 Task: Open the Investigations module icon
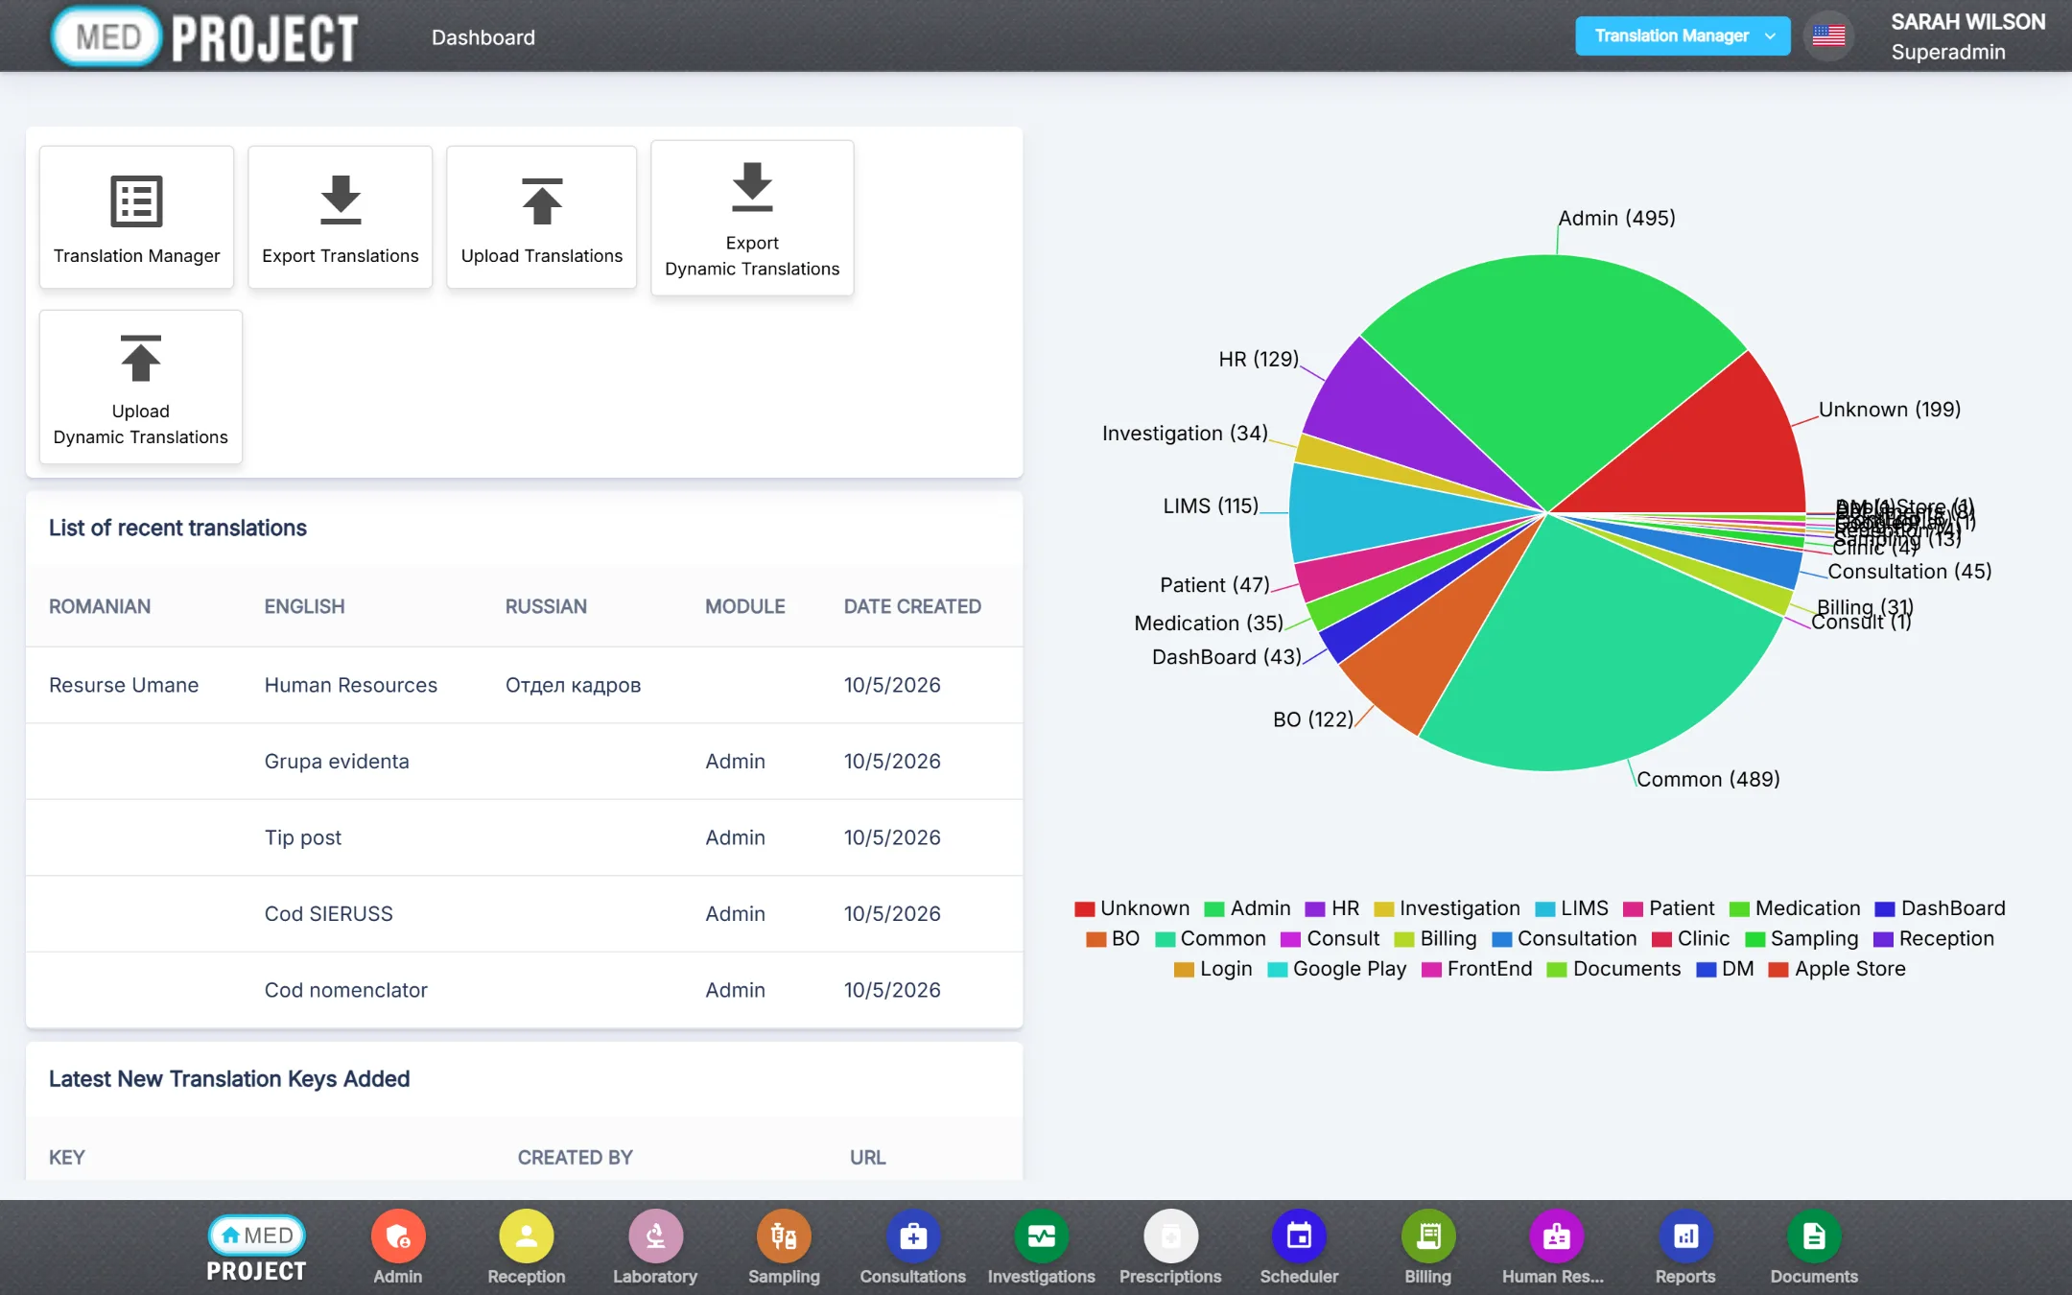pos(1042,1248)
